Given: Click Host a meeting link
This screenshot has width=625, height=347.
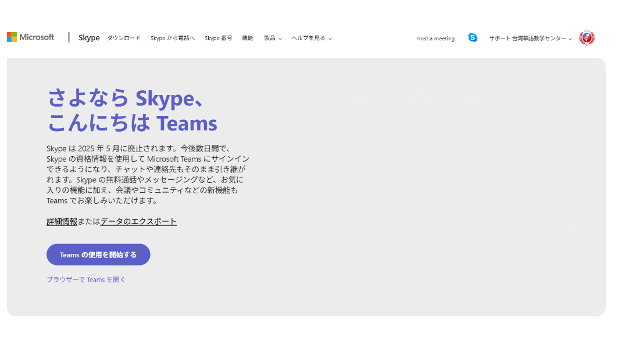Looking at the screenshot, I should 435,38.
